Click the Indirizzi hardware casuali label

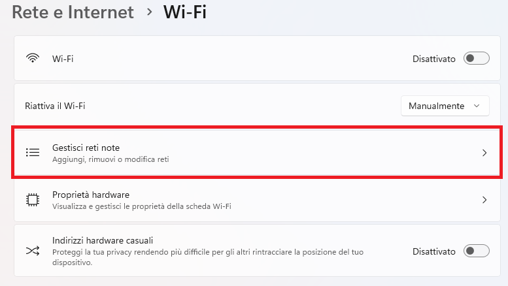click(103, 240)
